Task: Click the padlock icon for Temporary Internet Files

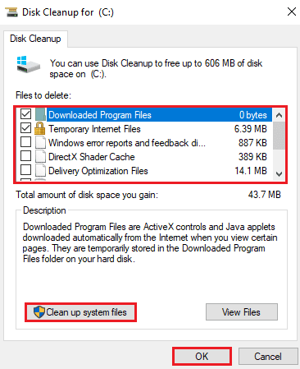Action: (x=40, y=128)
